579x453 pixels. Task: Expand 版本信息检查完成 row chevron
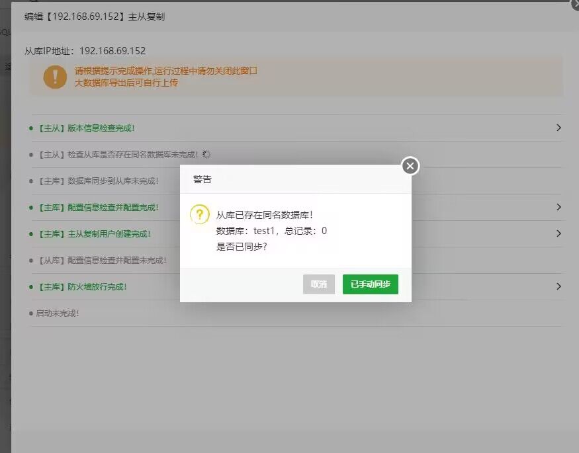click(x=558, y=128)
